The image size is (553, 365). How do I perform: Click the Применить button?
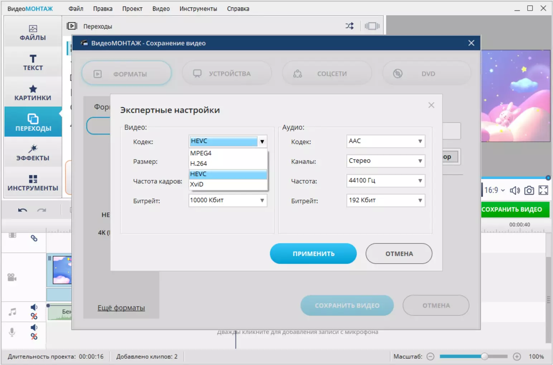pyautogui.click(x=313, y=254)
